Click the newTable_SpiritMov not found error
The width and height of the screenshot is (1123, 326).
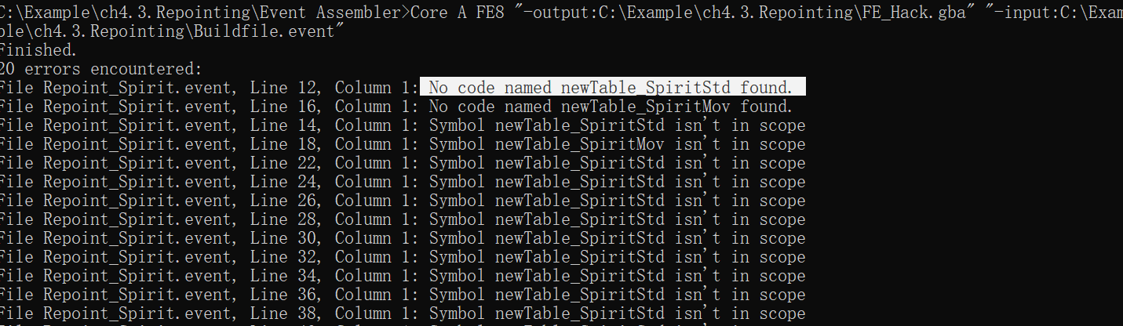611,107
